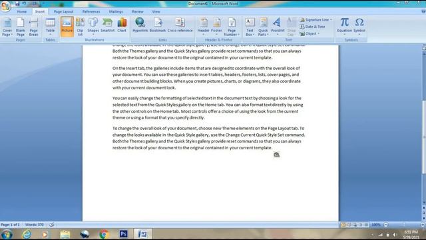
Task: Open the References tab
Action: point(91,12)
